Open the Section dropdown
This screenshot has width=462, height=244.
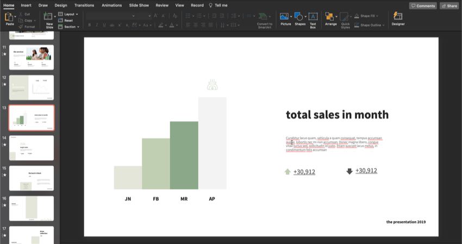point(69,27)
